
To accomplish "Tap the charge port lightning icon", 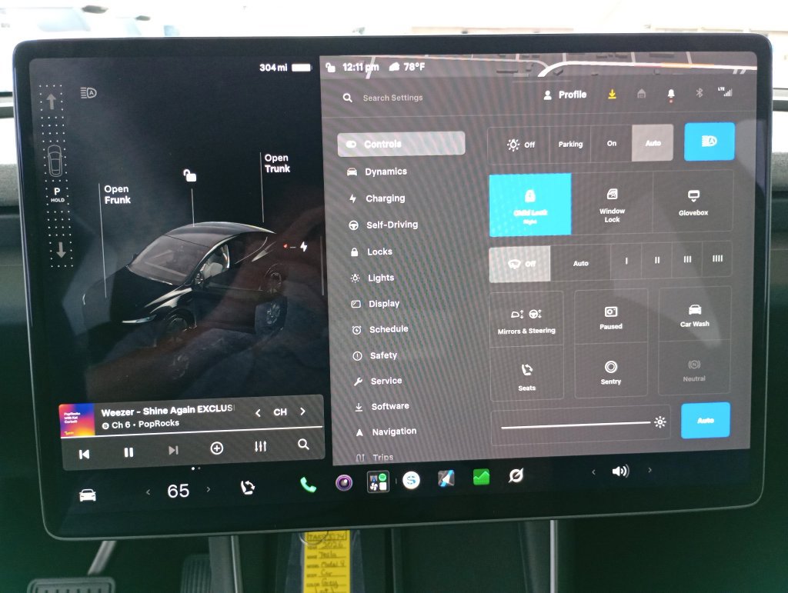I will 303,247.
